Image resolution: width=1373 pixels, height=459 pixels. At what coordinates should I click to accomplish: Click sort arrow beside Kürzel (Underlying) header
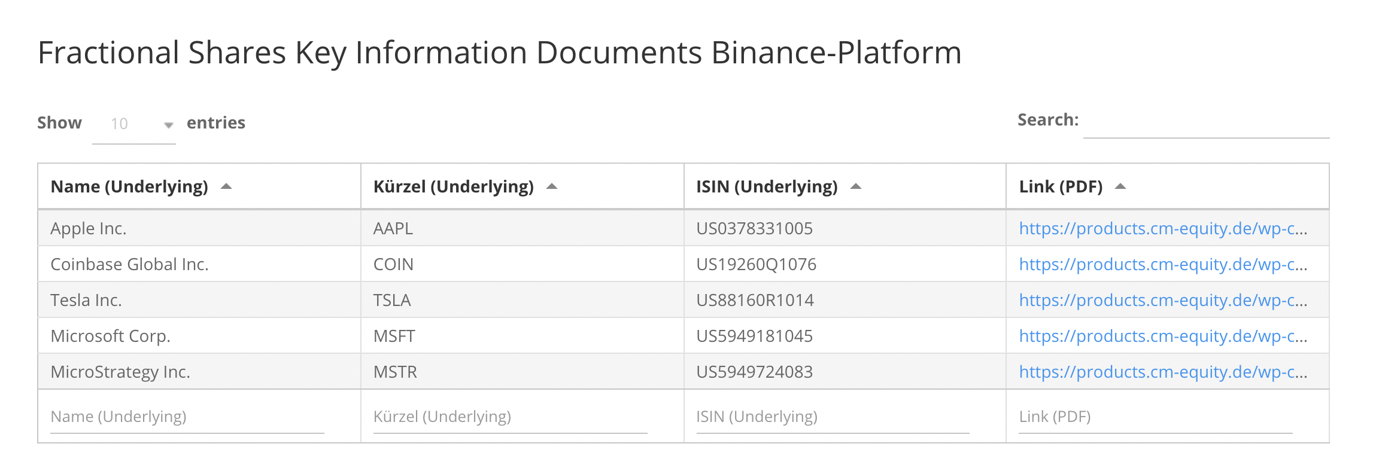coord(552,186)
